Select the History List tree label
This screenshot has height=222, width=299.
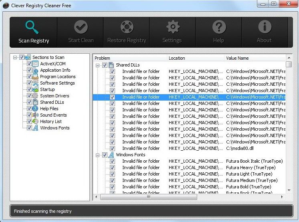tap(51, 121)
